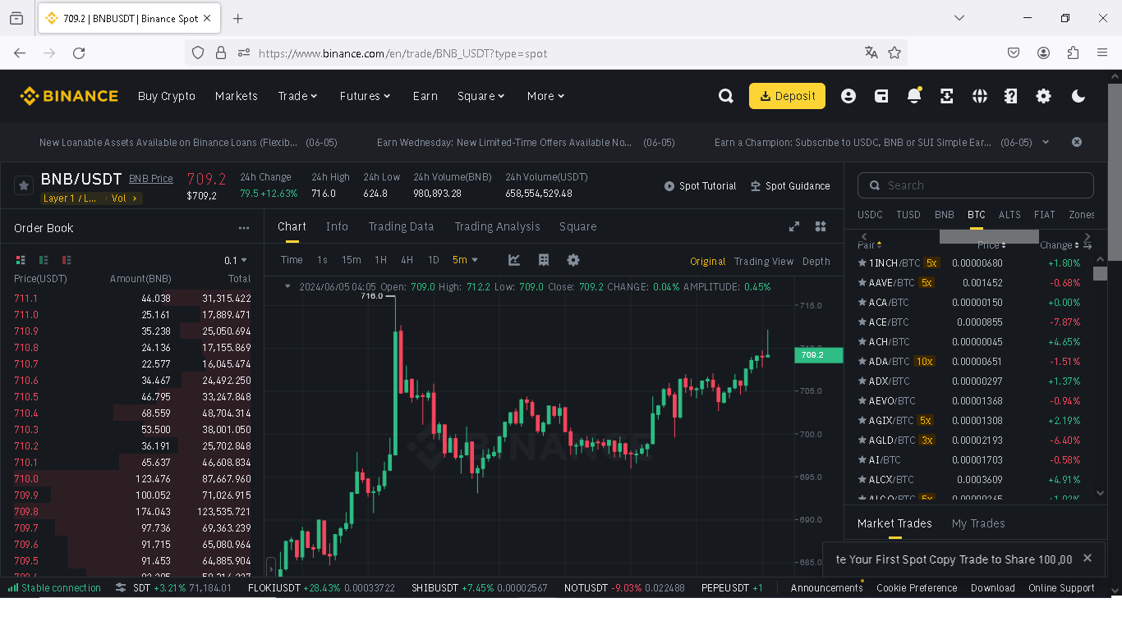Open the help center question icon

(x=1011, y=96)
